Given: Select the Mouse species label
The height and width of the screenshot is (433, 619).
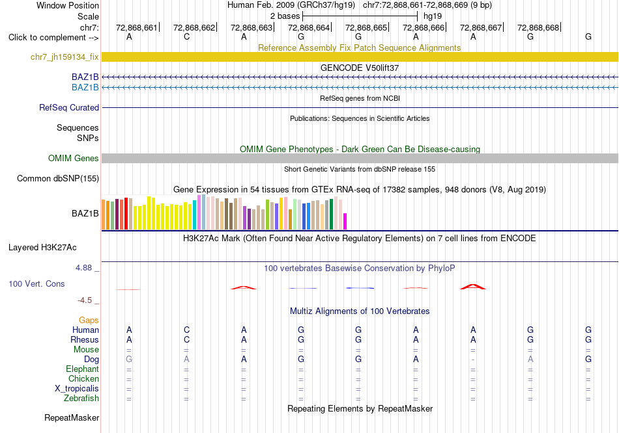Looking at the screenshot, I should [x=86, y=350].
